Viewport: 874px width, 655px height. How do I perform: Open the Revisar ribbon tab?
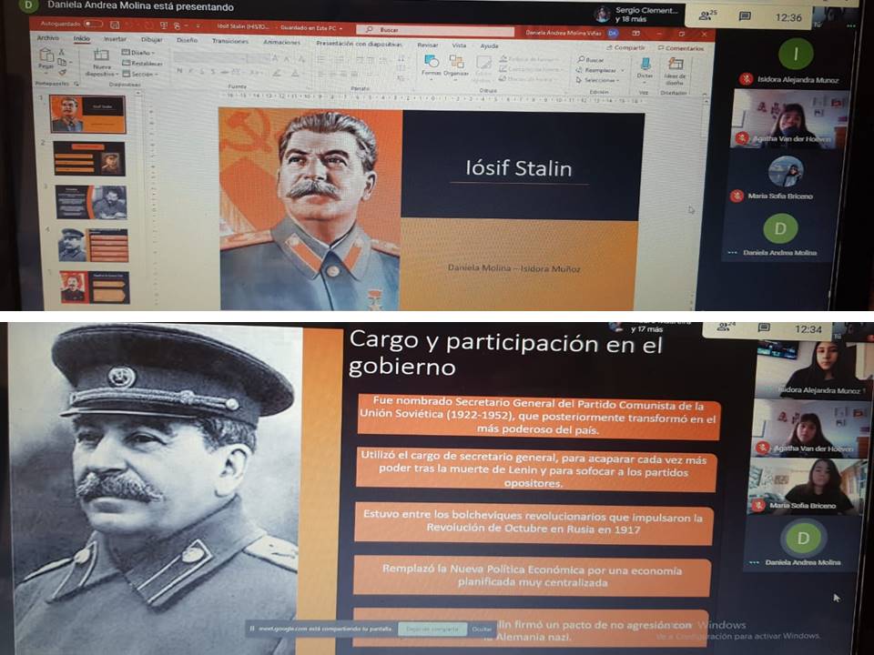pos(428,45)
